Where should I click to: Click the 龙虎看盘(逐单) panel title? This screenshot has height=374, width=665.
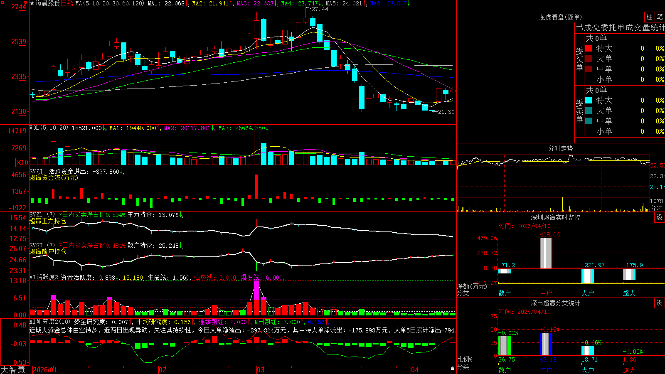click(560, 17)
